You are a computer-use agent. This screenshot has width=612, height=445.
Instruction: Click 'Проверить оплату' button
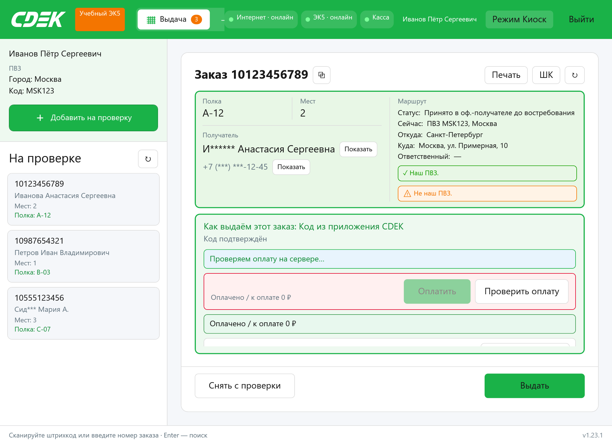coord(522,291)
